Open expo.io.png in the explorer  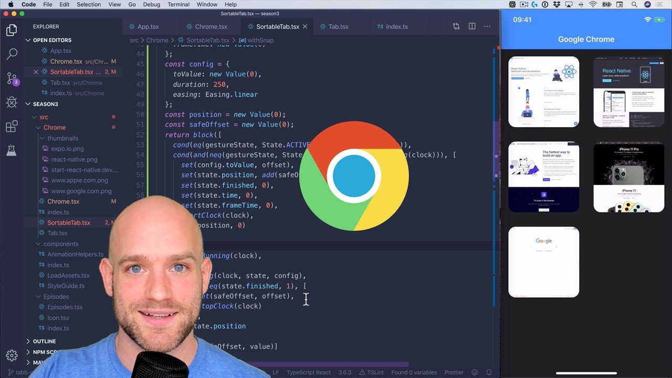(x=67, y=149)
